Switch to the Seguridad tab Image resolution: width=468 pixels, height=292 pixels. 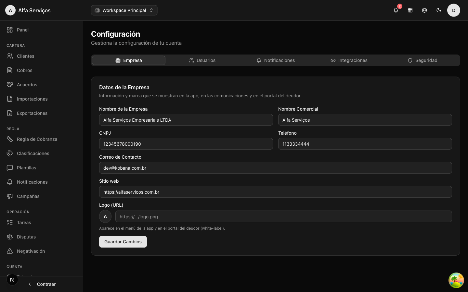click(x=422, y=60)
